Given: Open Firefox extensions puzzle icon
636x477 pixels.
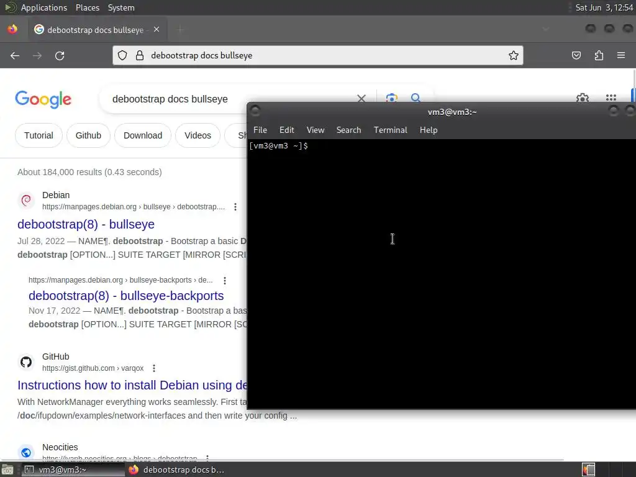Looking at the screenshot, I should tap(599, 55).
